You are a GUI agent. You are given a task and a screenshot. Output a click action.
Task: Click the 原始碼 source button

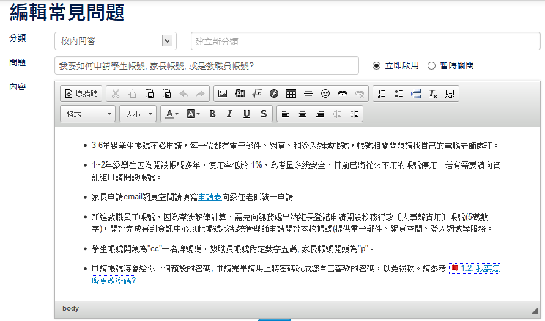pyautogui.click(x=81, y=94)
